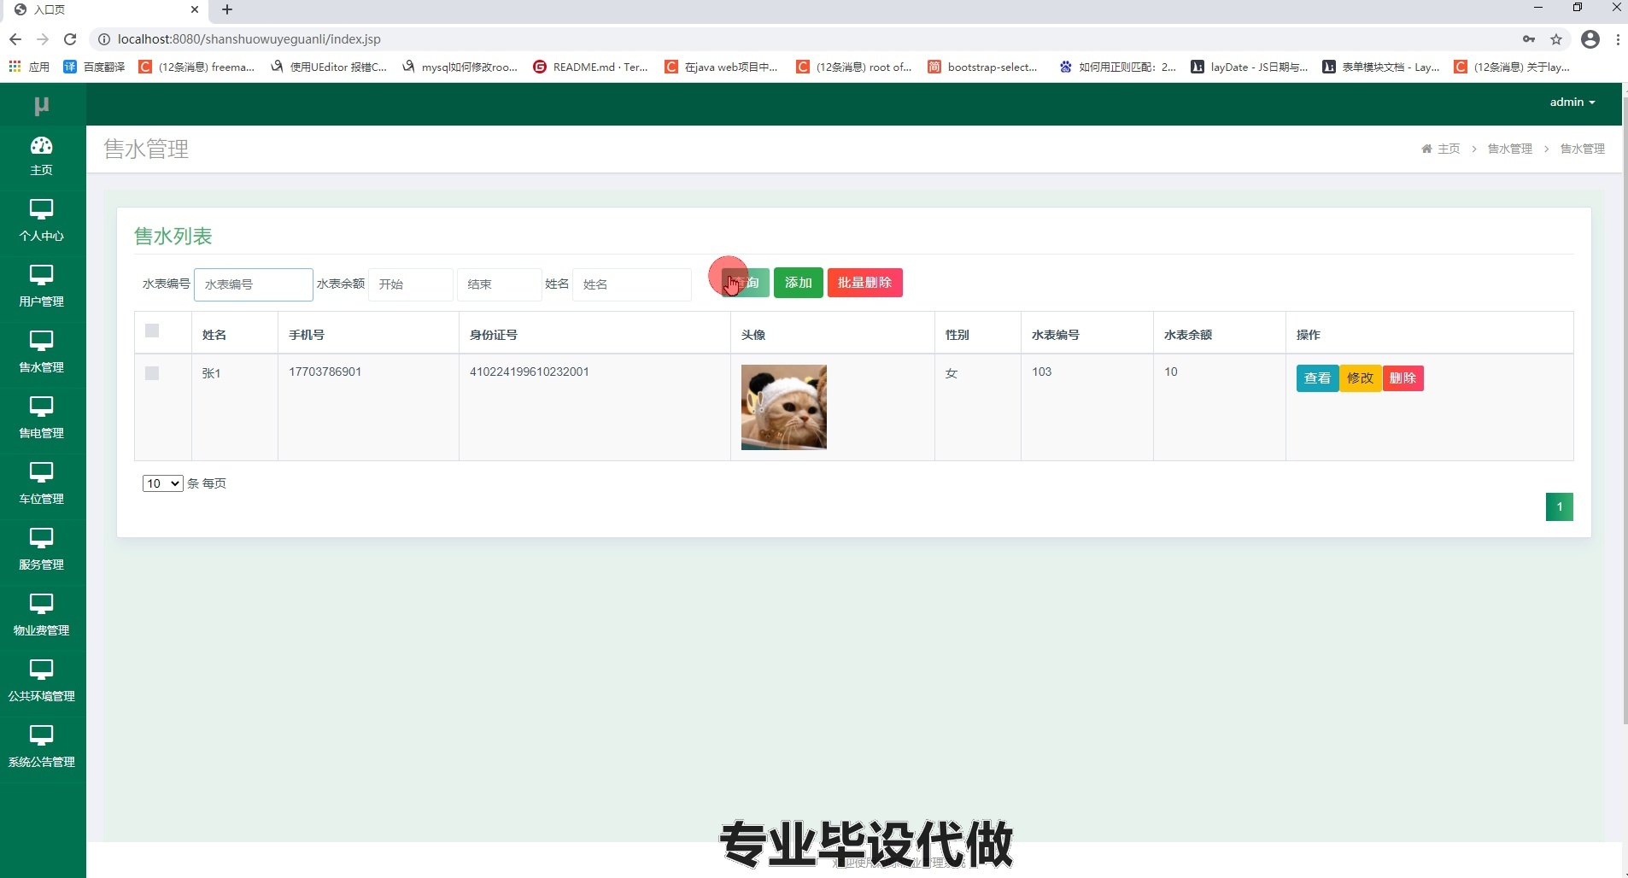1628x878 pixels.
Task: Close the 入口页 browser tab
Action: [x=195, y=9]
